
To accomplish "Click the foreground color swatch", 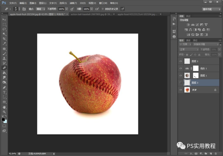I will click(x=3, y=119).
